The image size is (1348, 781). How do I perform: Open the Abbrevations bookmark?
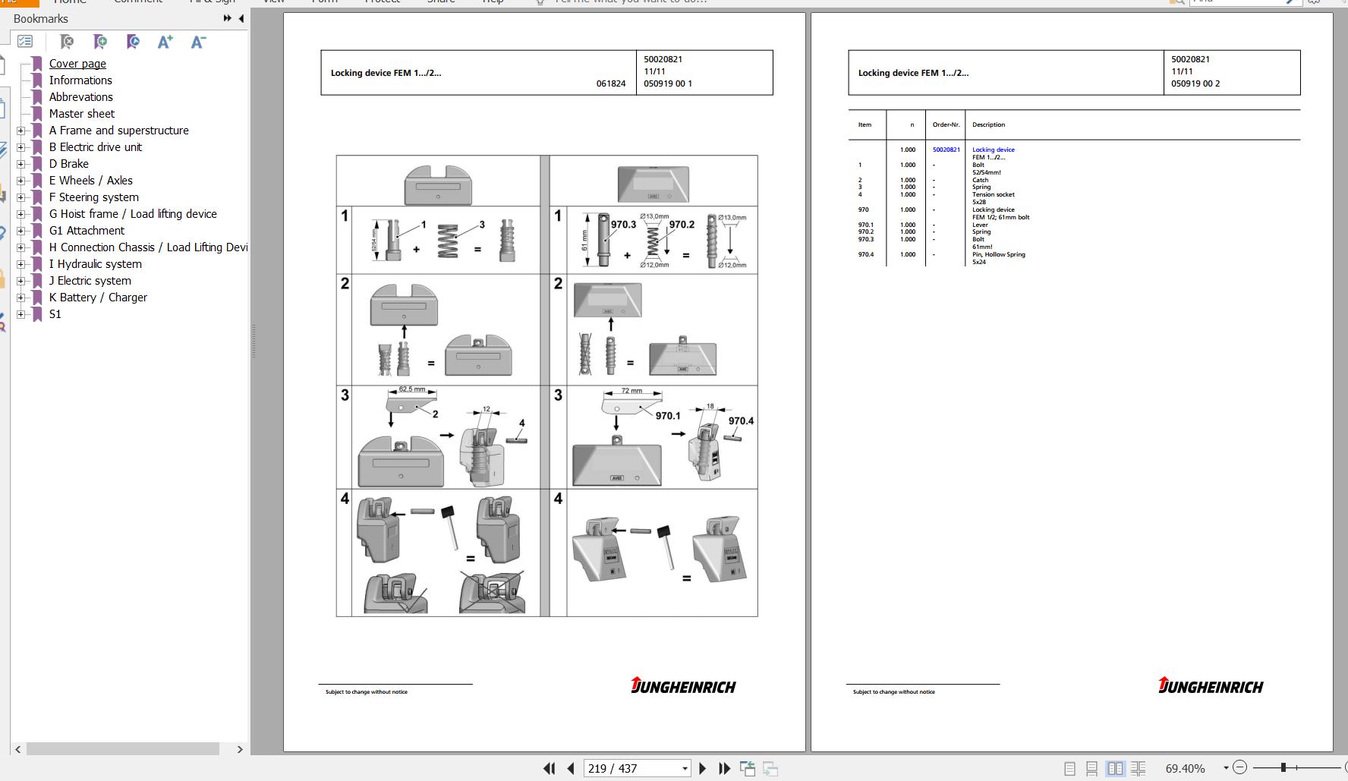pyautogui.click(x=81, y=97)
